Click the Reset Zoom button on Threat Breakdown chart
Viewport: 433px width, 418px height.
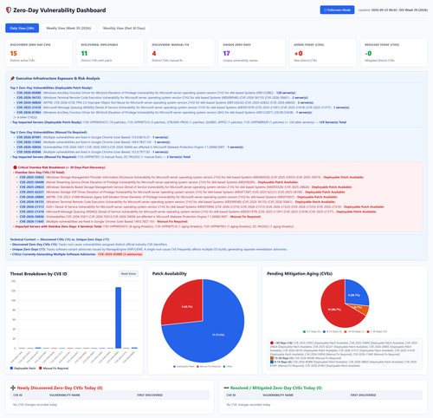128,273
